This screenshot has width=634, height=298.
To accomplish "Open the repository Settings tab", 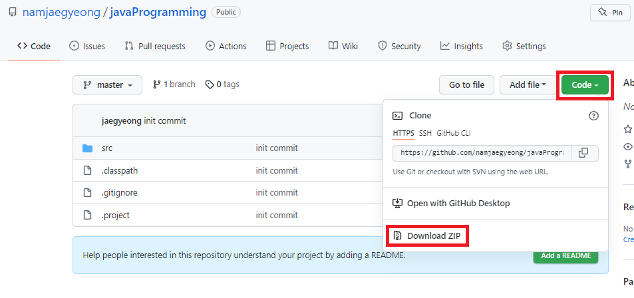I will click(524, 46).
